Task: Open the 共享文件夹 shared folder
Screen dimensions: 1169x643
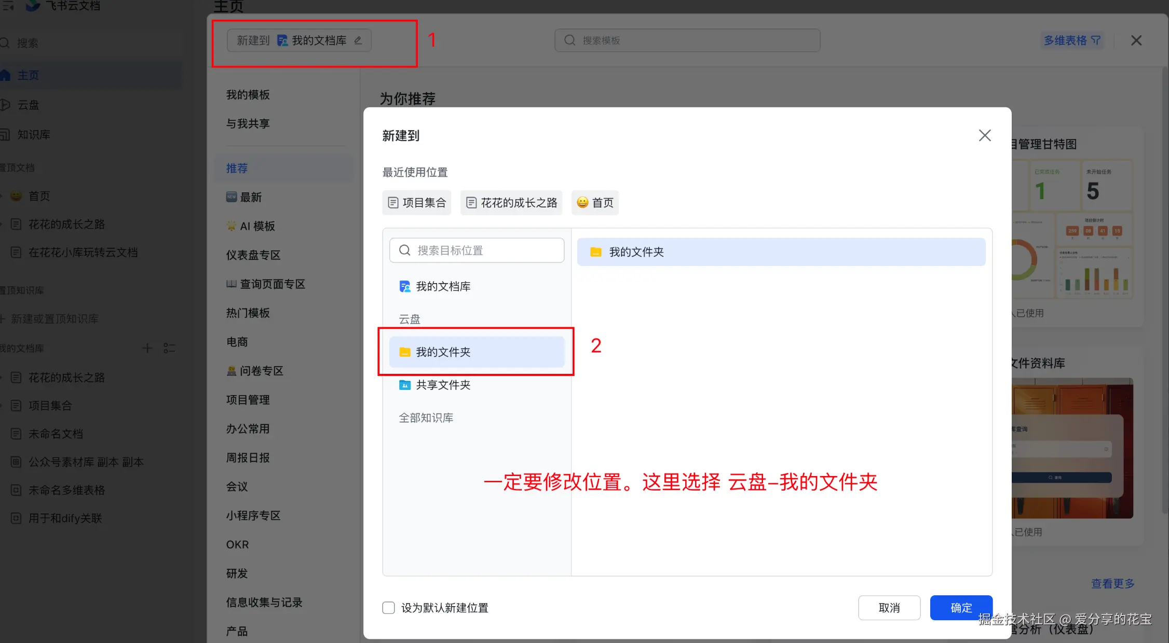Action: [443, 385]
